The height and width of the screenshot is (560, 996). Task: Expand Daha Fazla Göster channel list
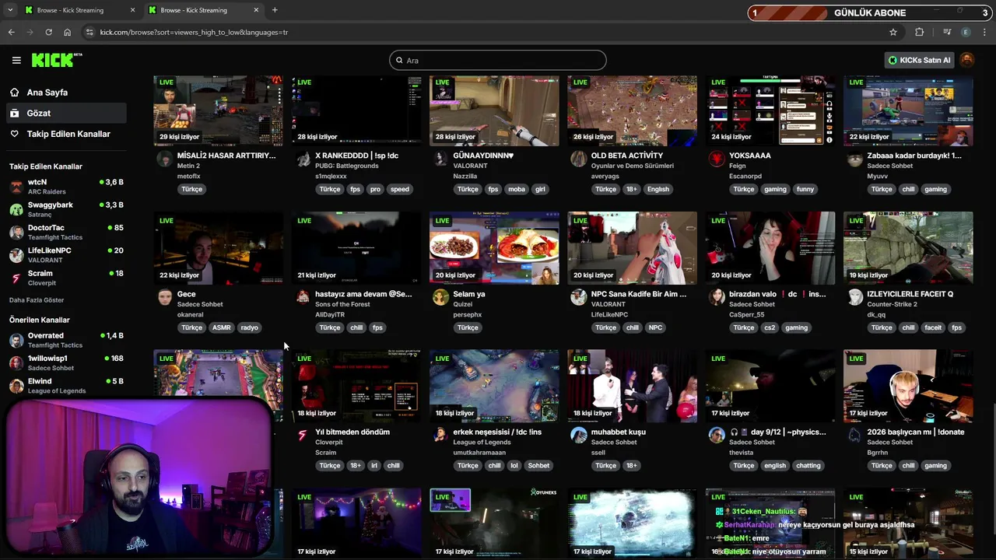click(37, 300)
